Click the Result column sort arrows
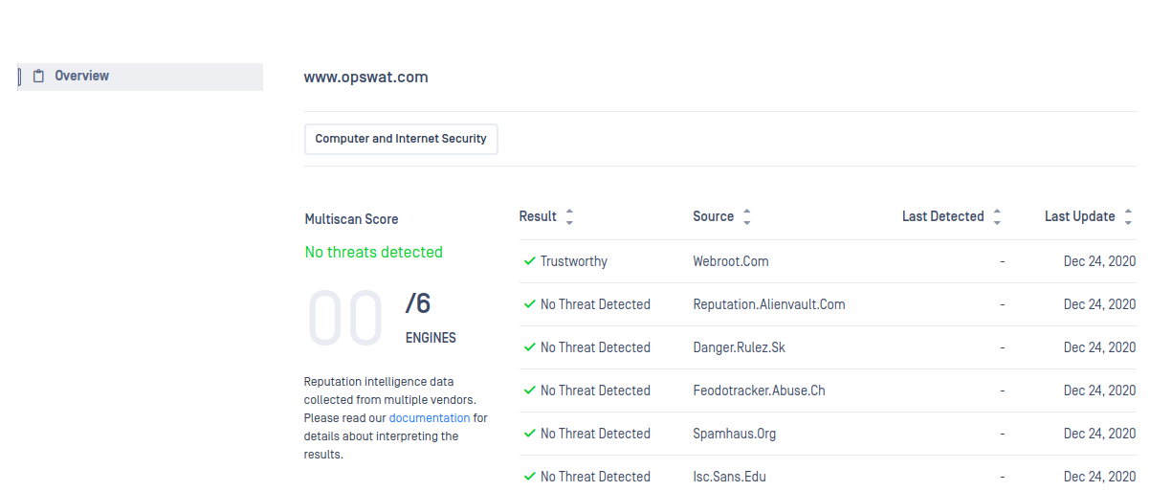Screen dimensions: 1150x491 click(x=569, y=217)
